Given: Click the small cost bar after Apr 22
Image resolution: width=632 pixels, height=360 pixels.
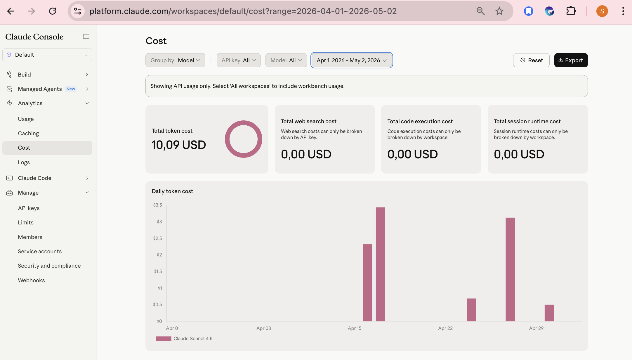Looking at the screenshot, I should (x=471, y=310).
